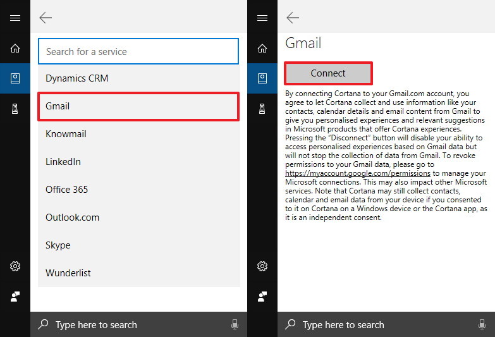Go back from the Gmail connect panel
This screenshot has height=337, width=495.
(293, 18)
